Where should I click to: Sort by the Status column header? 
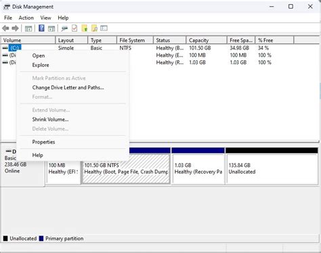(170, 41)
